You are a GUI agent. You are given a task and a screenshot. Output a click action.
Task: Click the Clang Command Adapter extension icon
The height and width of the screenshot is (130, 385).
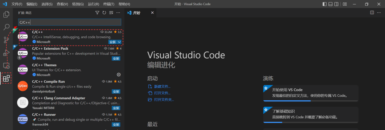23,103
